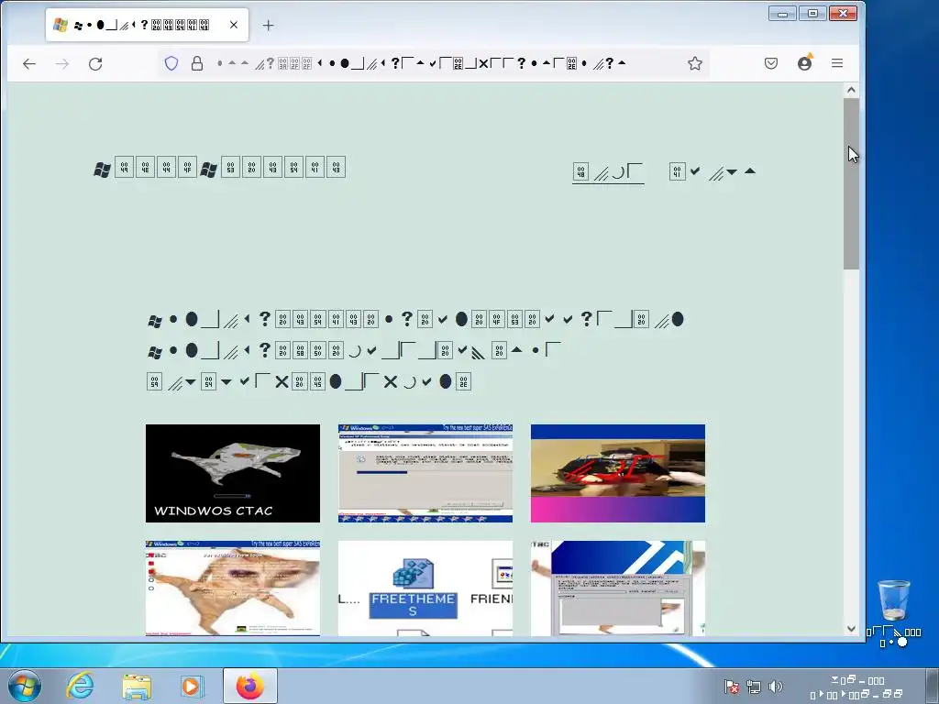The image size is (939, 704).
Task: Open the Windows Start menu
Action: pos(25,686)
